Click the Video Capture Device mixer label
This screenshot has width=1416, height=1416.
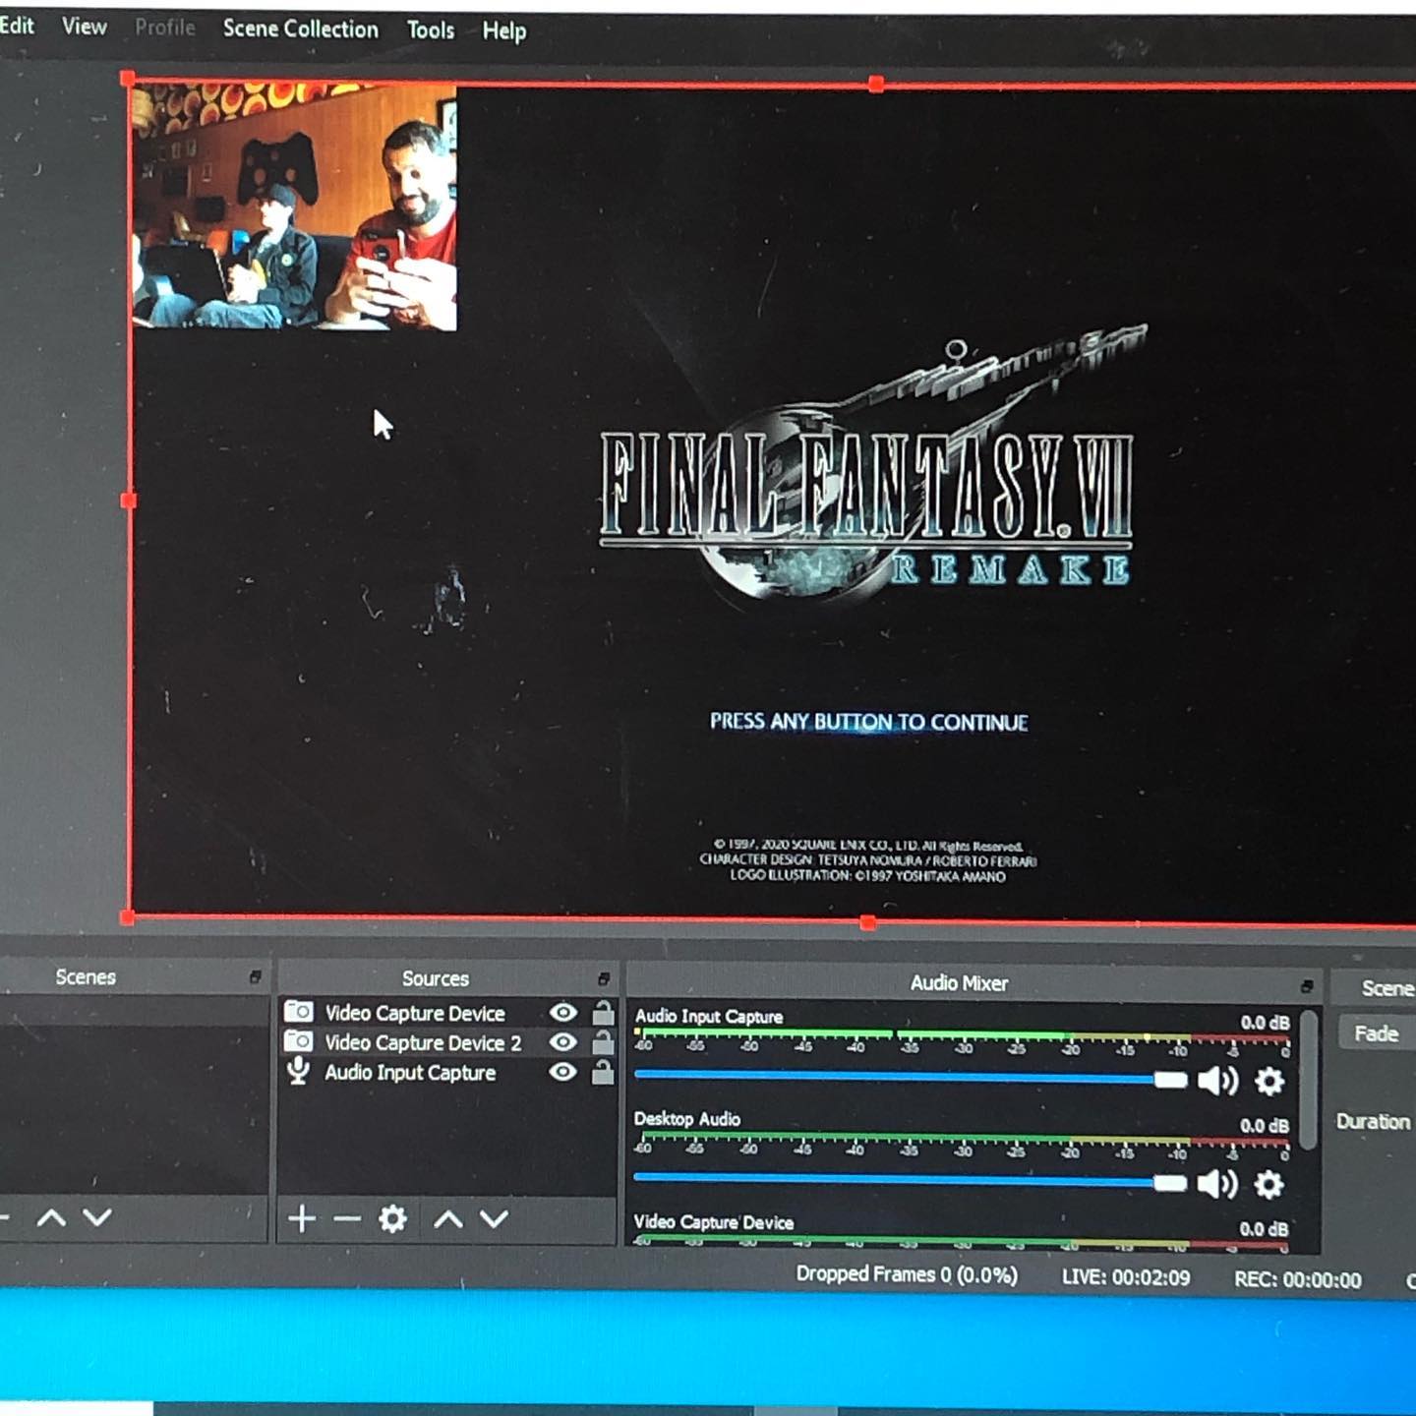pyautogui.click(x=714, y=1222)
